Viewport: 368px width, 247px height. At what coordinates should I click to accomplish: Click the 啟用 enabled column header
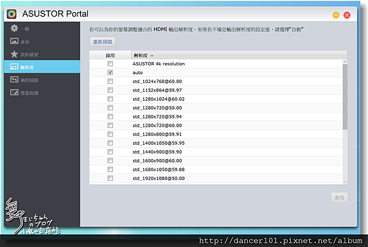[x=110, y=55]
